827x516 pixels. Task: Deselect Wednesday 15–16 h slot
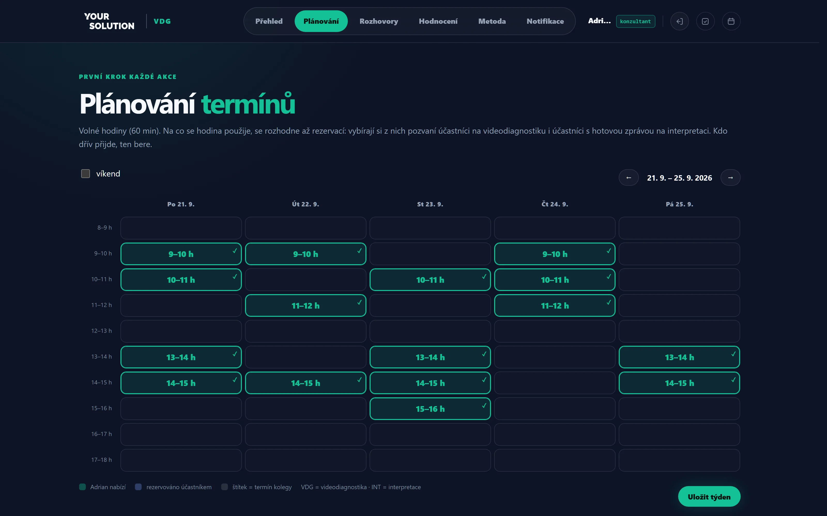[x=430, y=408]
